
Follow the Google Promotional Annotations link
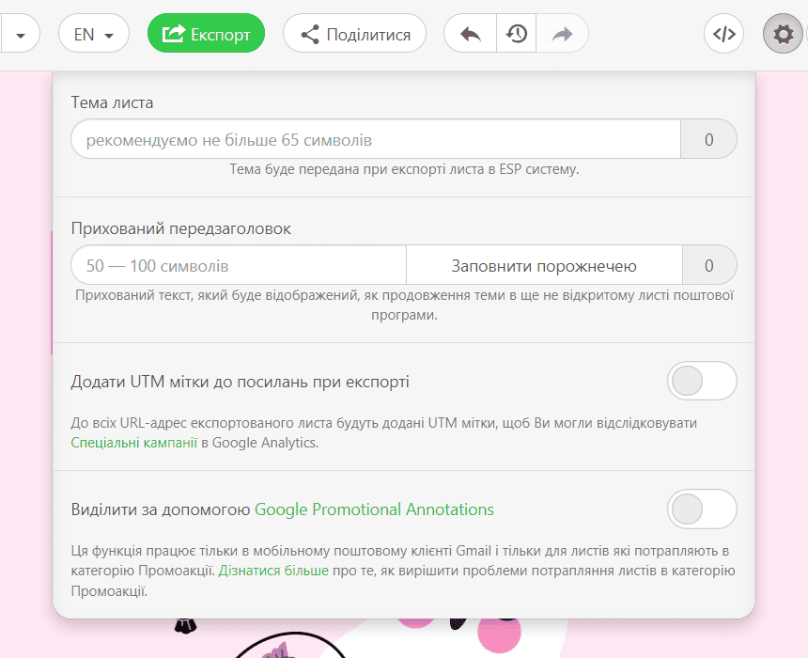coord(374,509)
